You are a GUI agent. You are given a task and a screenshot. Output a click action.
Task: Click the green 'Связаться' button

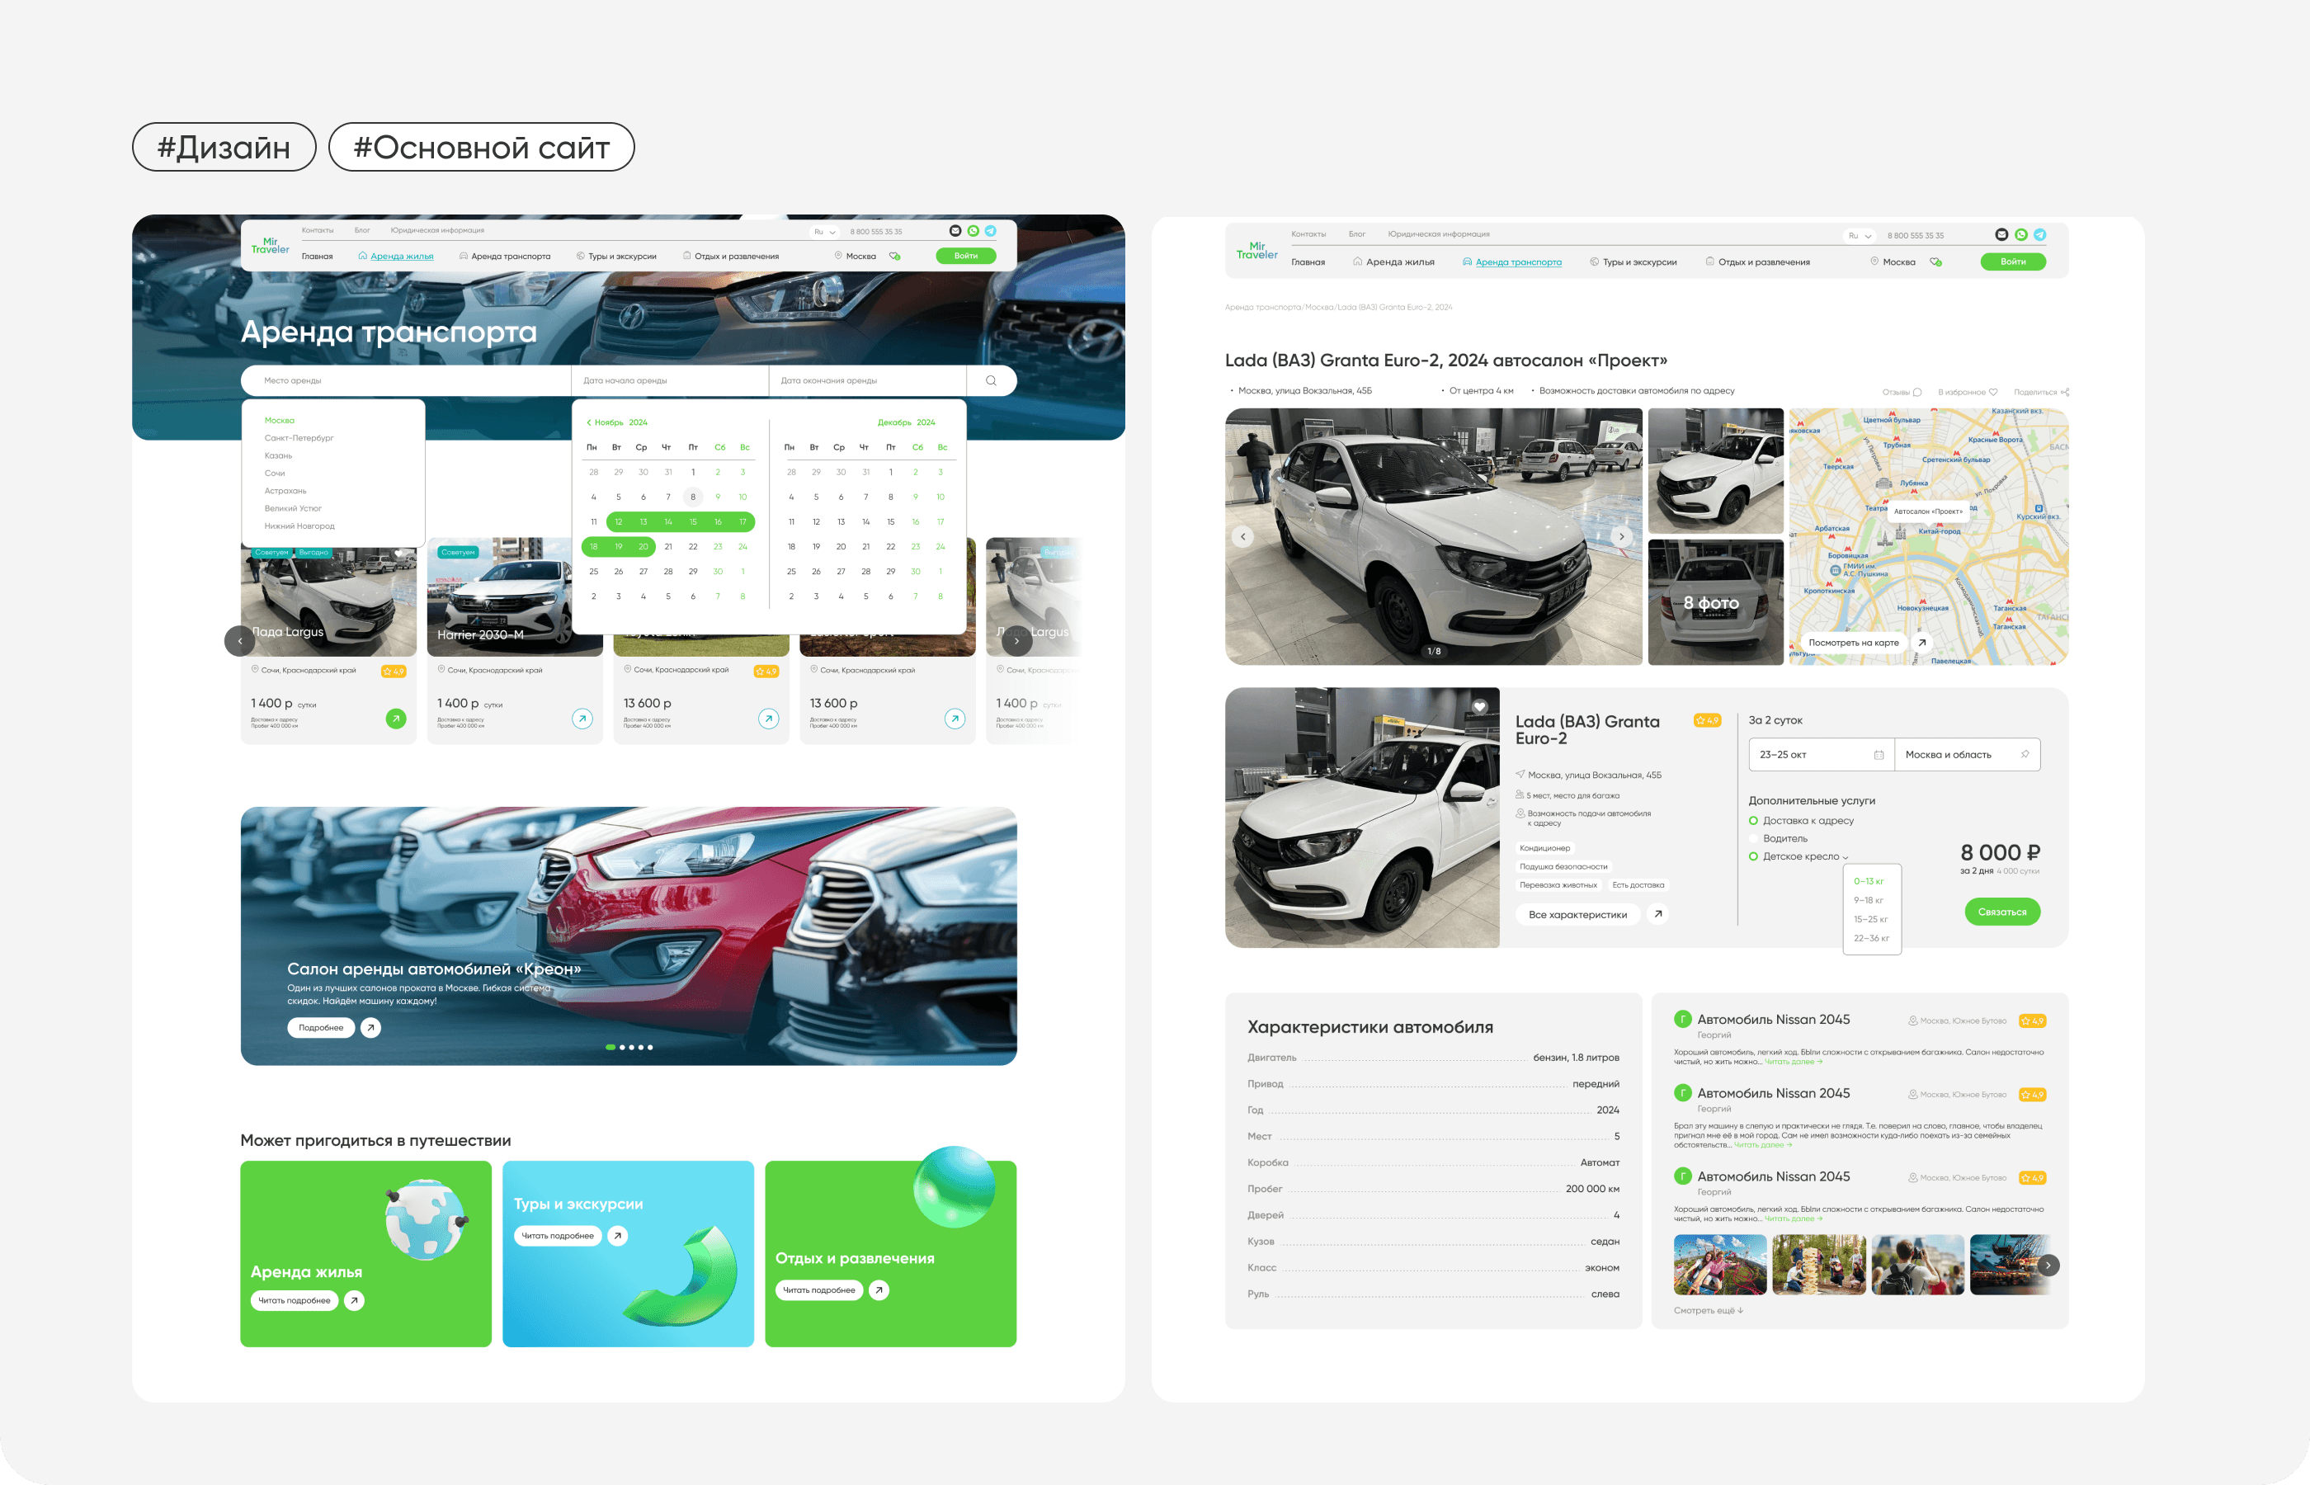coord(2001,912)
